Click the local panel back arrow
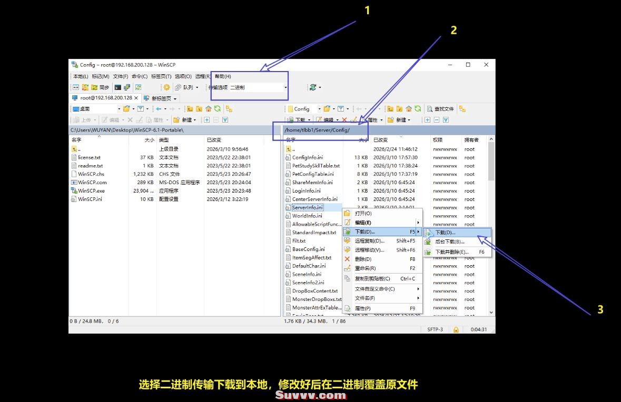This screenshot has height=402, width=621. 159,109
